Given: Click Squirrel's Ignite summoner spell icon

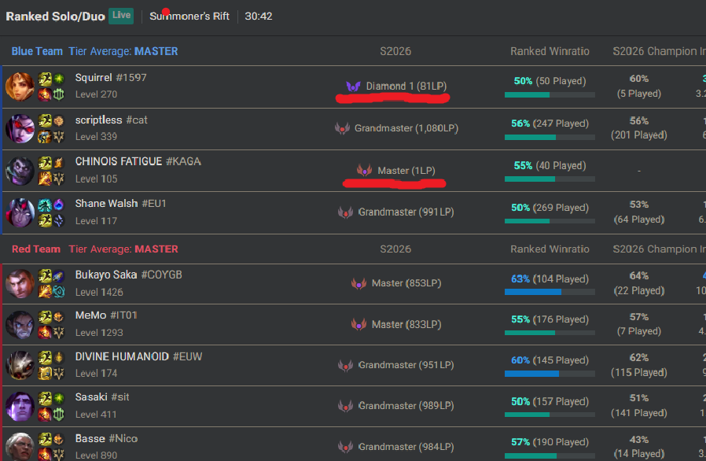Looking at the screenshot, I should 45,94.
